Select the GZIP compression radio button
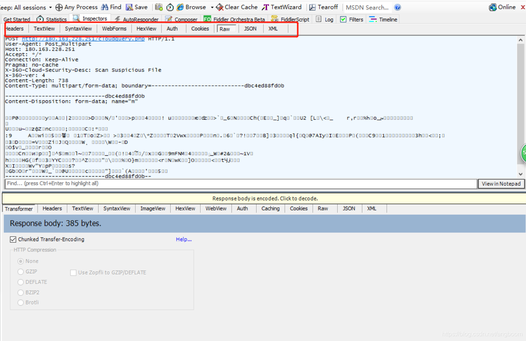 [21, 272]
